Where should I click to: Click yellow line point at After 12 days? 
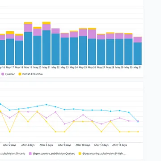[102, 131]
